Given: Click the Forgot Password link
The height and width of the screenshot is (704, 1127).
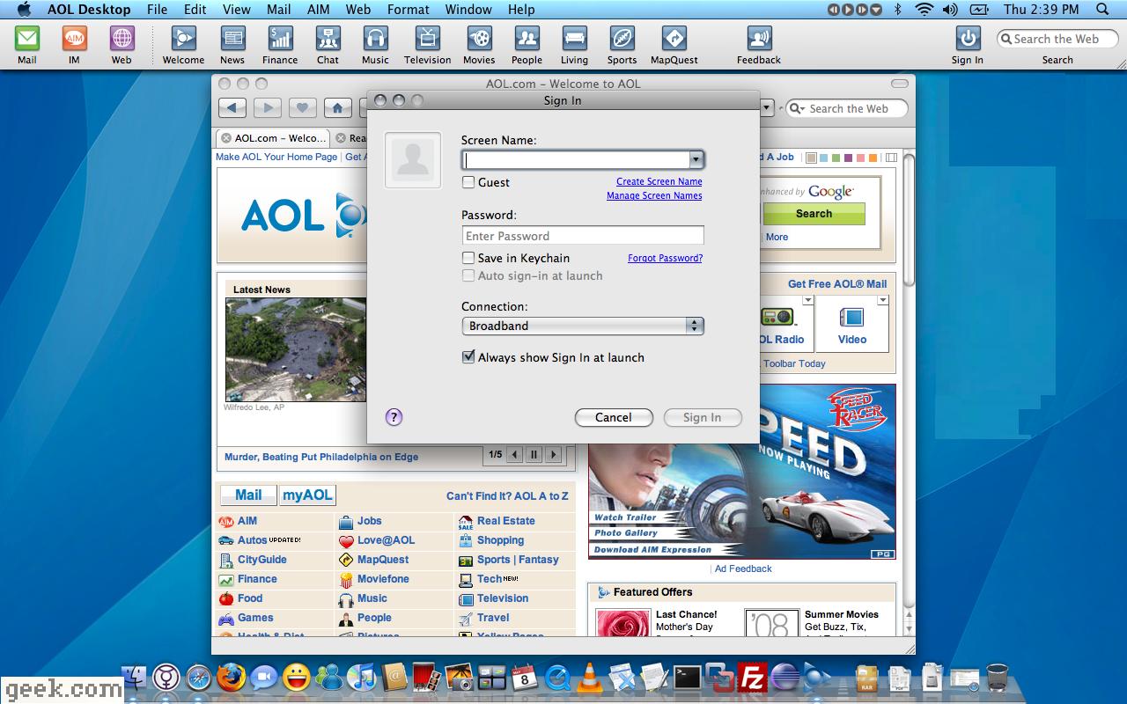Looking at the screenshot, I should tap(665, 258).
